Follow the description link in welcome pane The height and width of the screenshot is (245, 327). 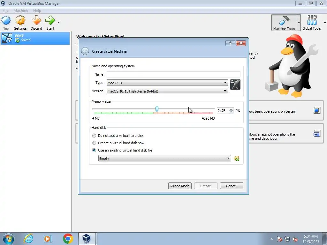[x=270, y=138]
